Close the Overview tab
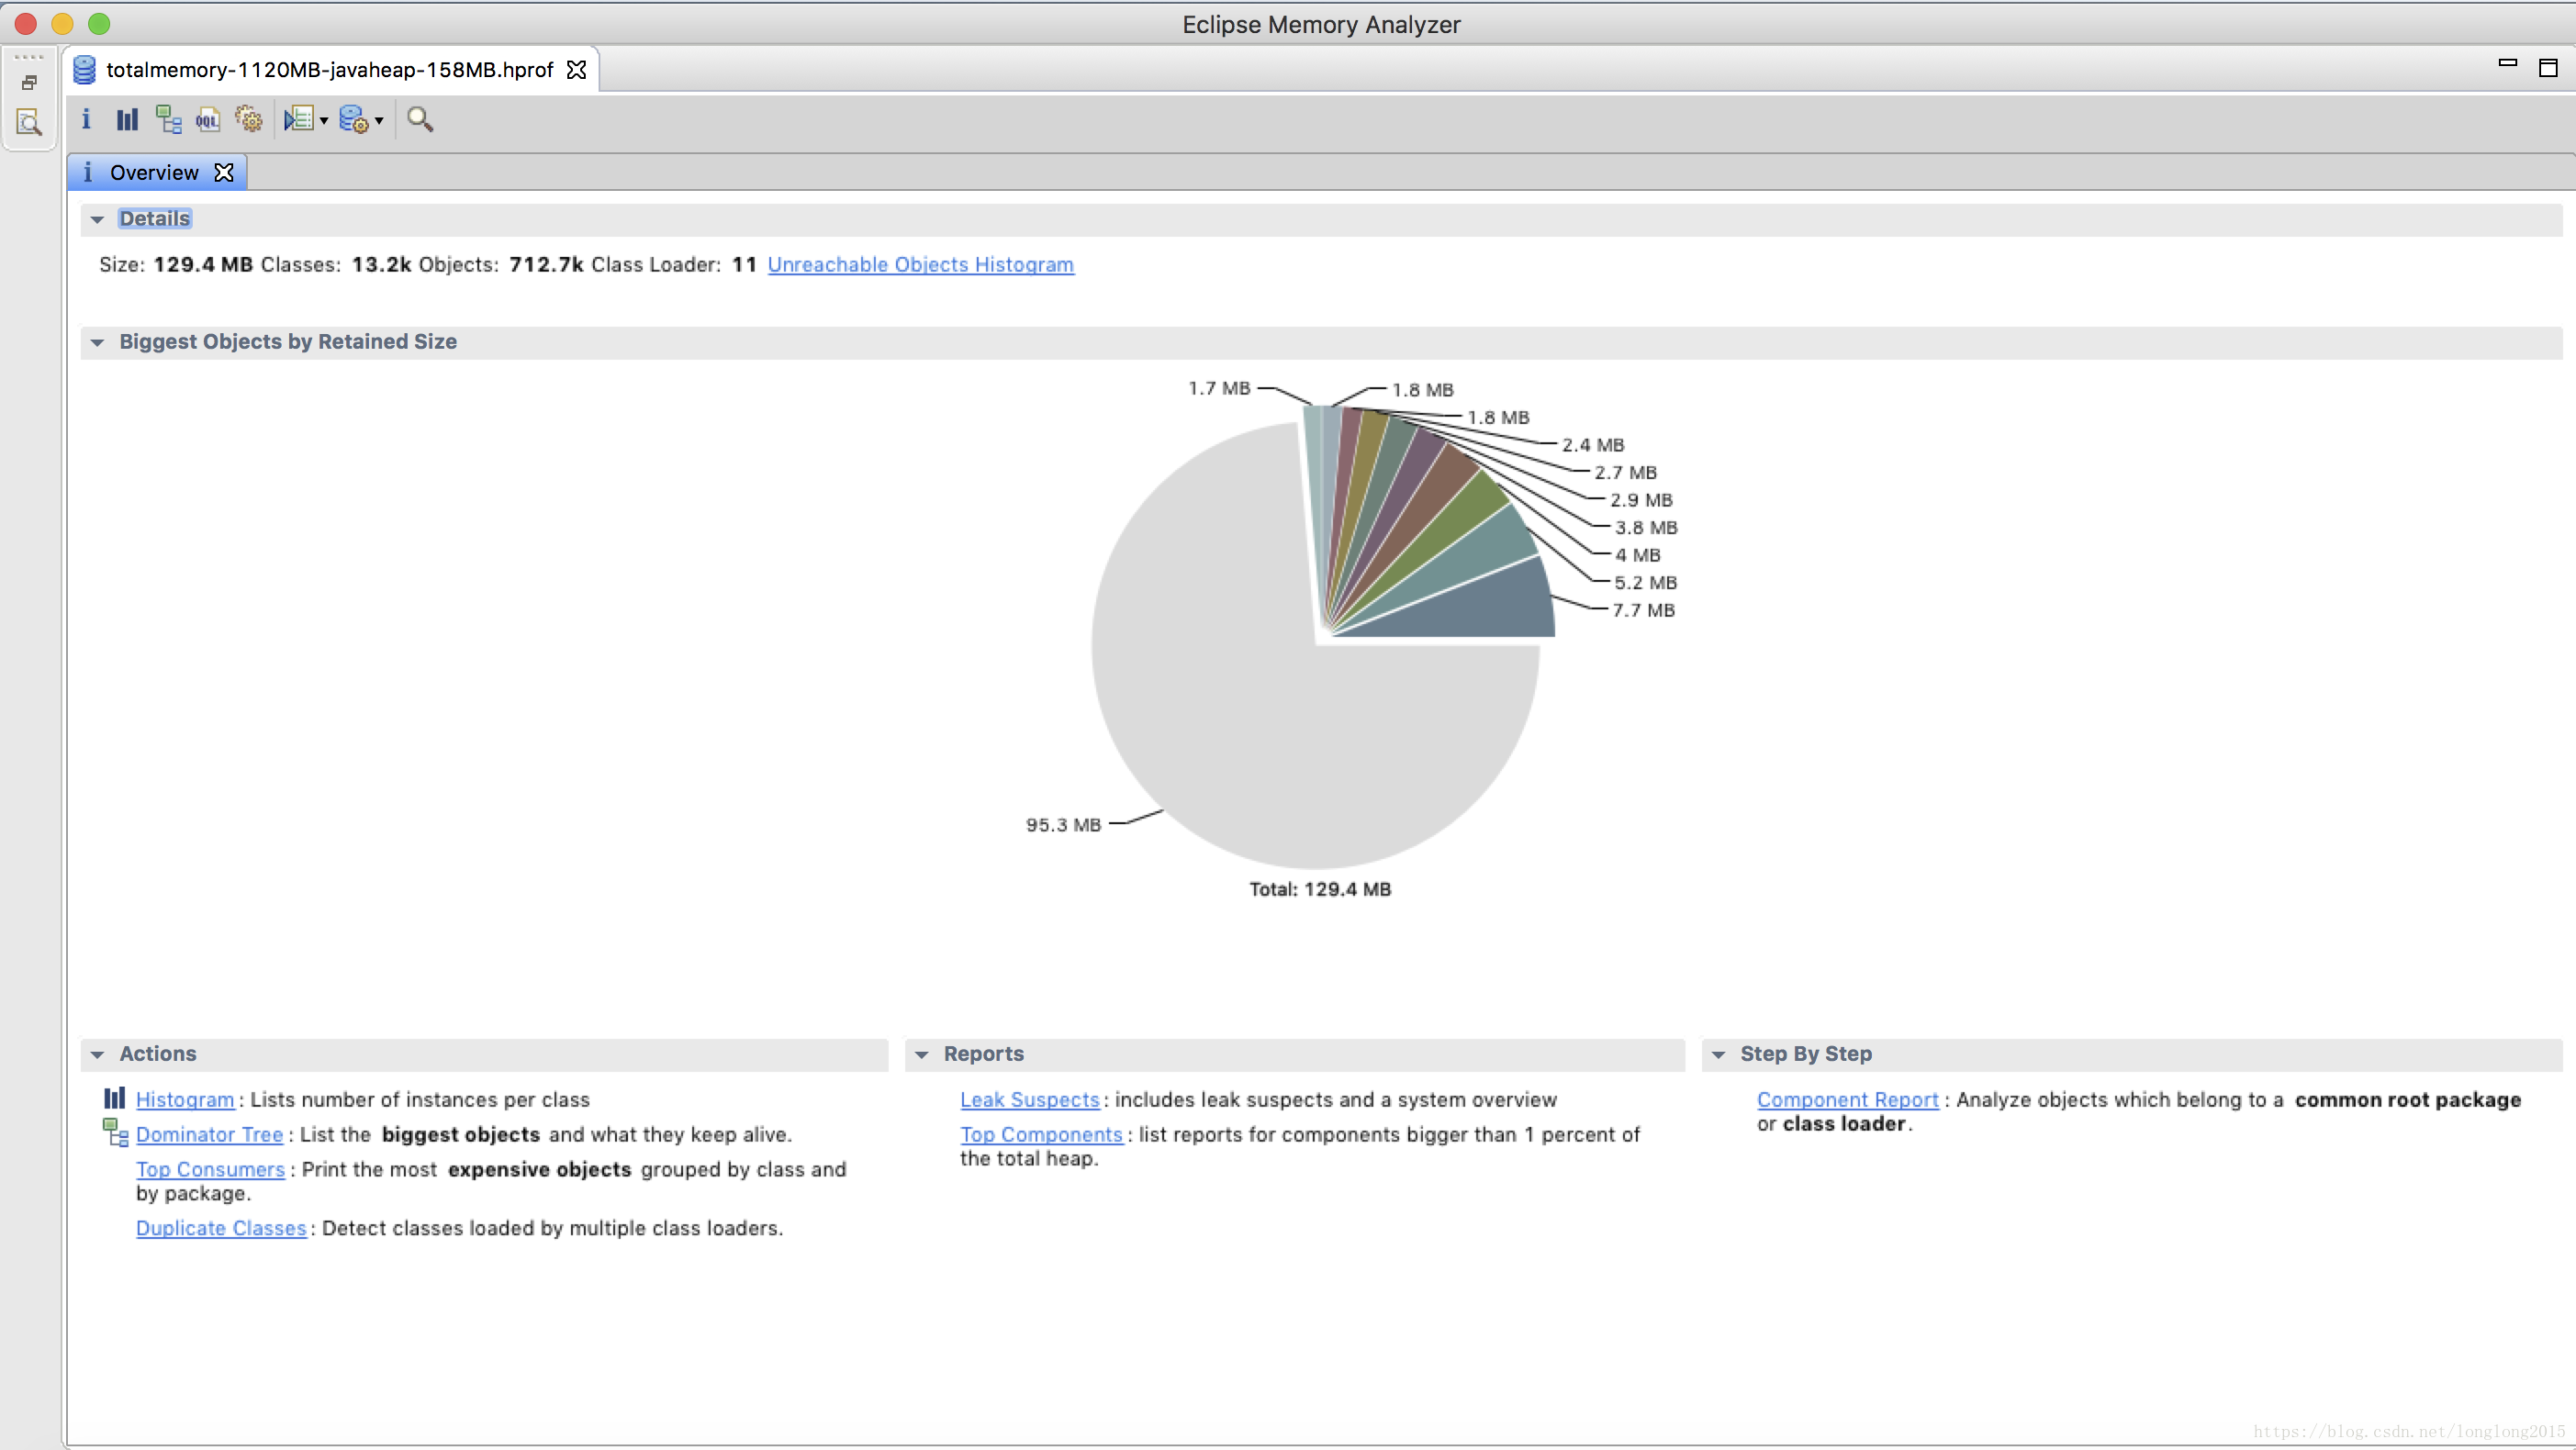Viewport: 2576px width, 1450px height. point(224,173)
